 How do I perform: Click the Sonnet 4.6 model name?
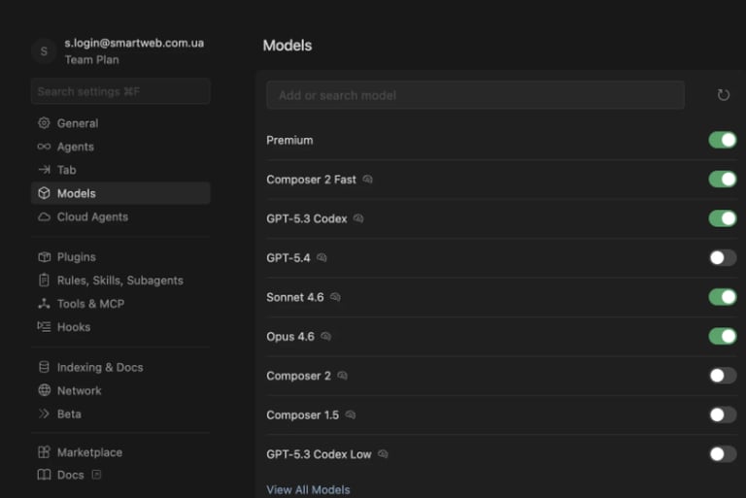295,297
